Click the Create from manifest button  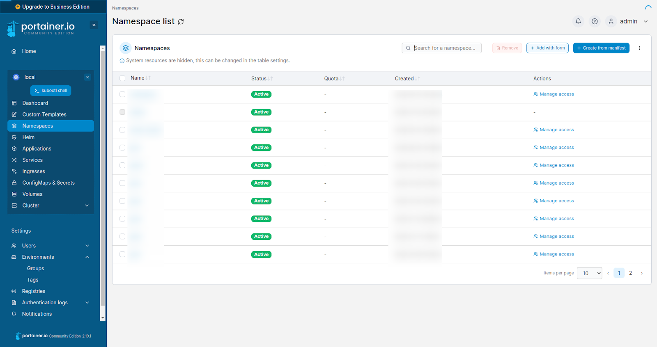pyautogui.click(x=601, y=48)
